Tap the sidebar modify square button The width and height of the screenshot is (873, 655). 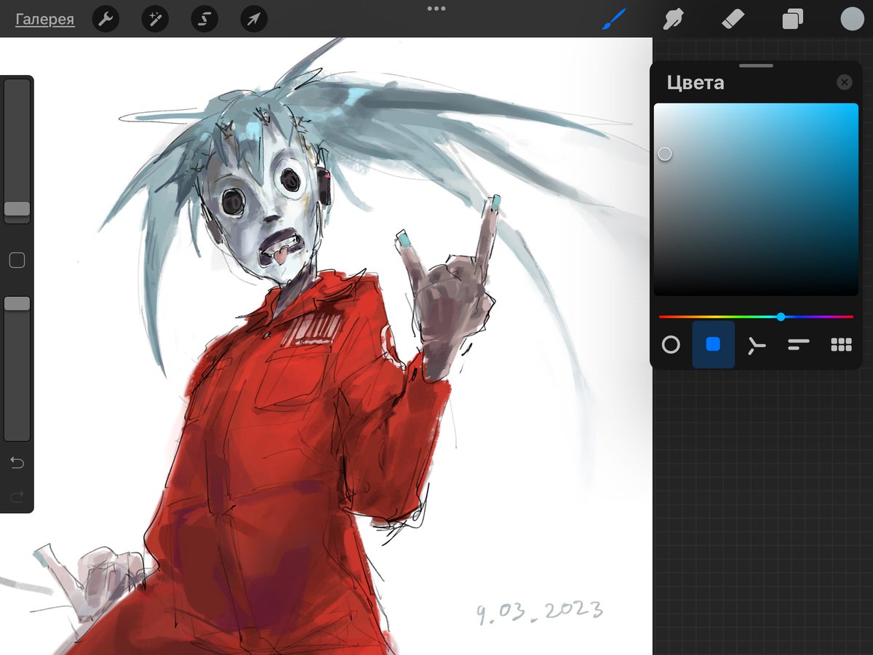pyautogui.click(x=17, y=260)
